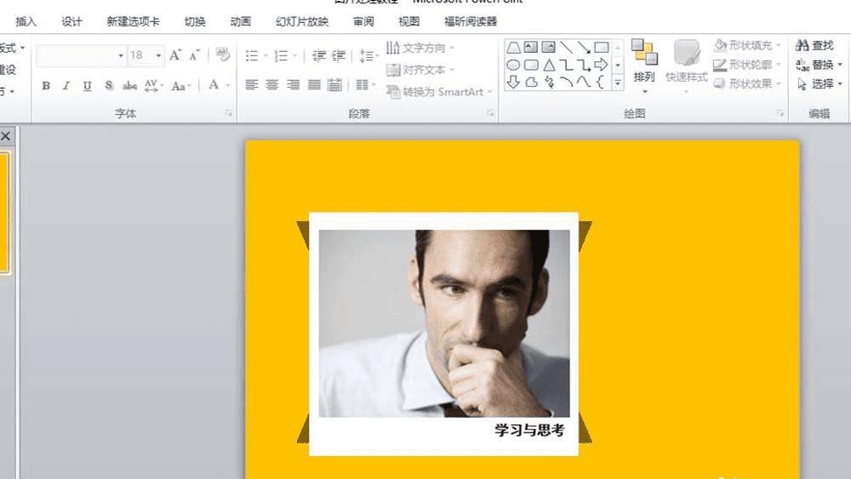Open Change Case (Aa) menu
This screenshot has height=479, width=851.
(180, 86)
